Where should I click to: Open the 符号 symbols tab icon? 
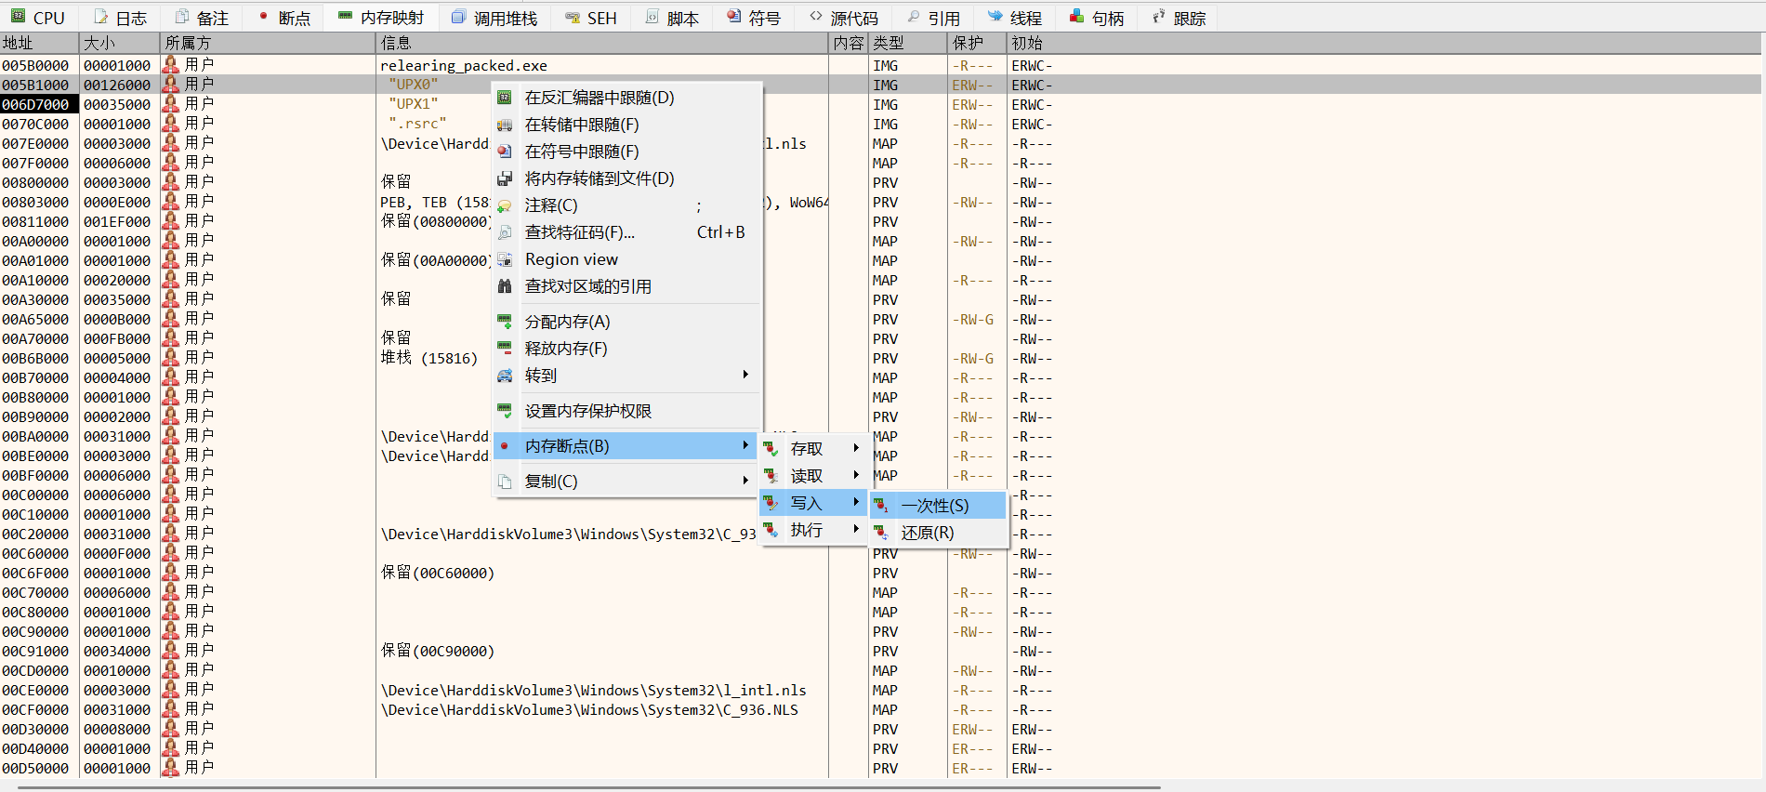(734, 17)
